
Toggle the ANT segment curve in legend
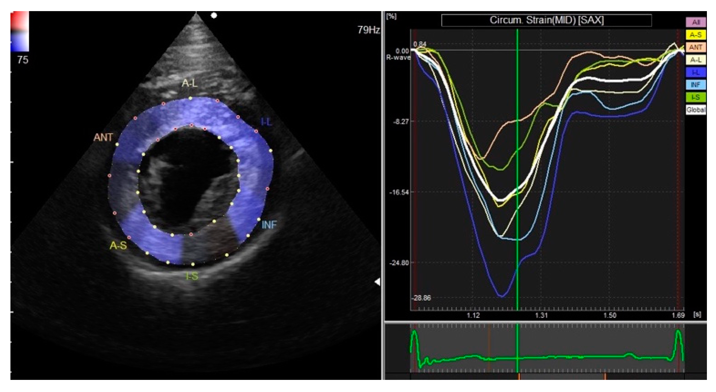pos(695,47)
